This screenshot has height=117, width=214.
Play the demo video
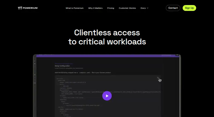point(107,96)
